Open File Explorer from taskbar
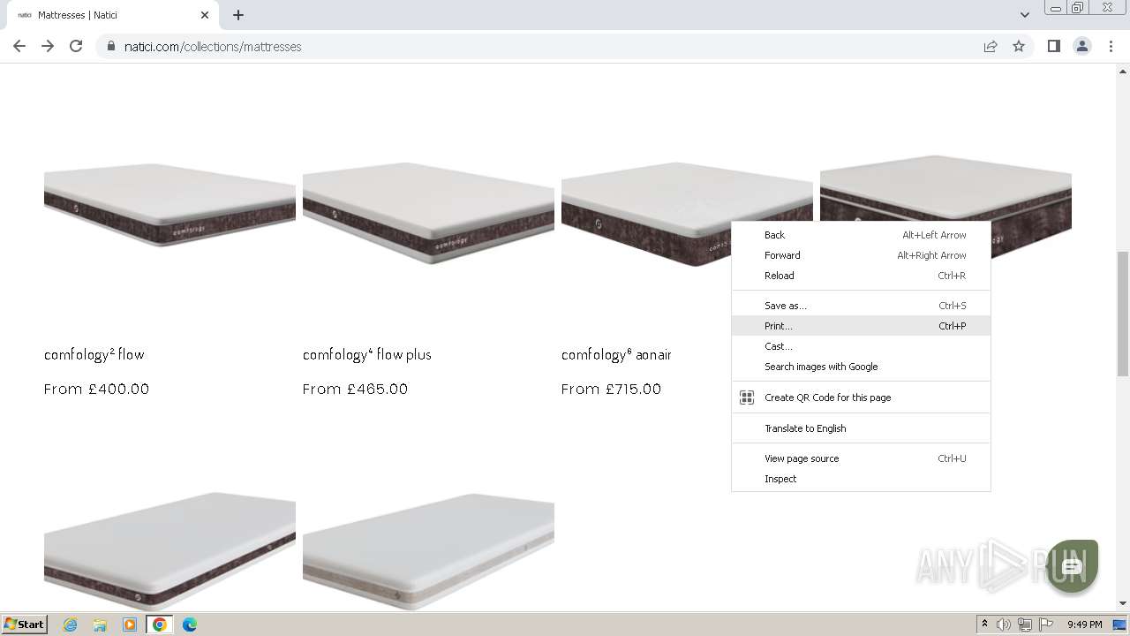This screenshot has height=636, width=1130. tap(100, 625)
